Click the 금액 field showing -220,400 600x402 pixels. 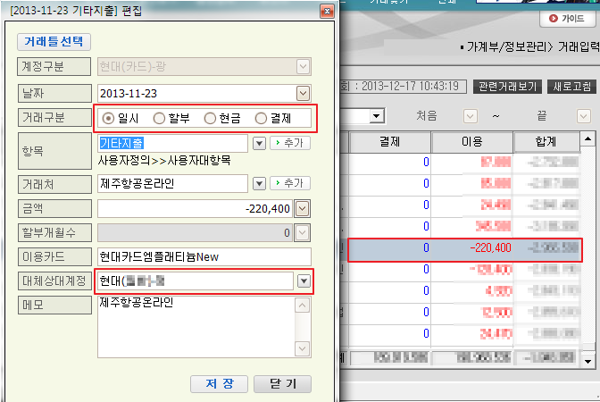196,209
